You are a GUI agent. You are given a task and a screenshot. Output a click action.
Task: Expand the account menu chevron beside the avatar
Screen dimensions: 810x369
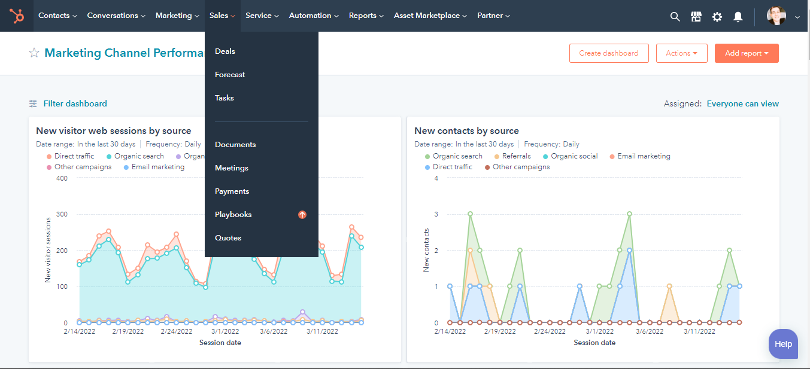797,17
